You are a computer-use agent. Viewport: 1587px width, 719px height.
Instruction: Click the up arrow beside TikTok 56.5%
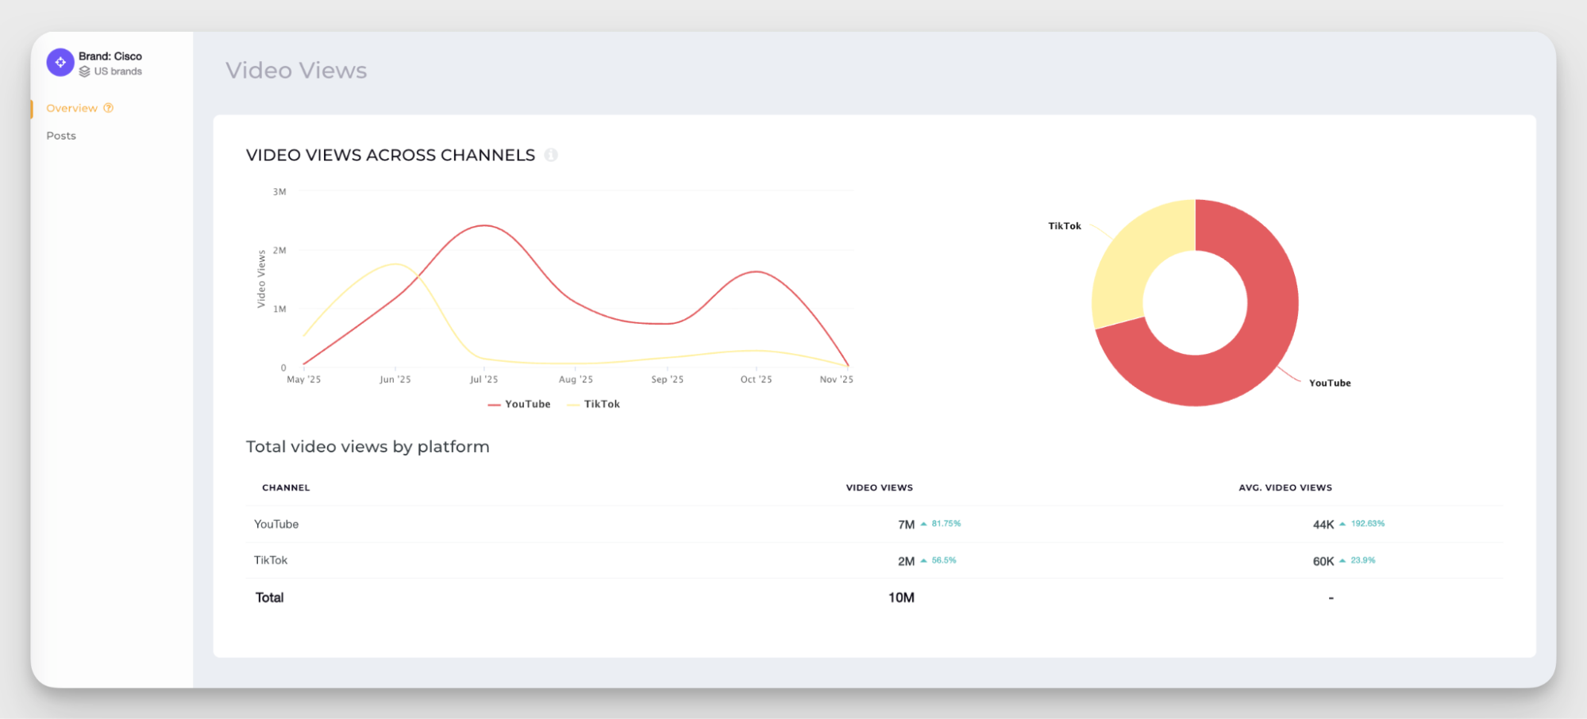click(x=923, y=560)
